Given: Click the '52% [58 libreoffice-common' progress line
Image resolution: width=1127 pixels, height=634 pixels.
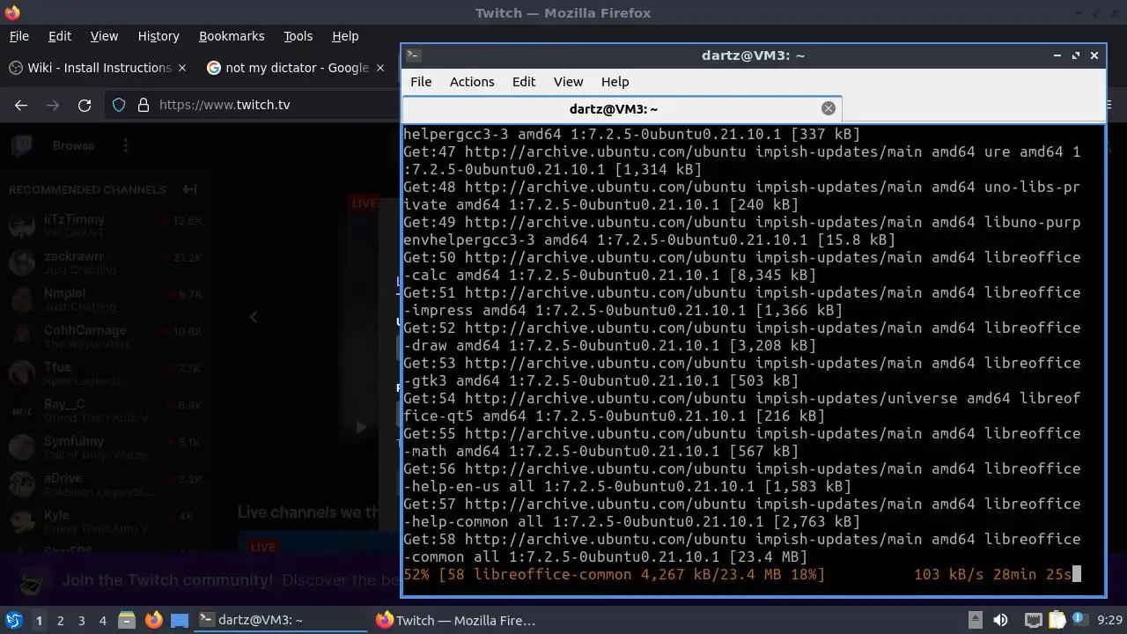Looking at the screenshot, I should tap(614, 574).
